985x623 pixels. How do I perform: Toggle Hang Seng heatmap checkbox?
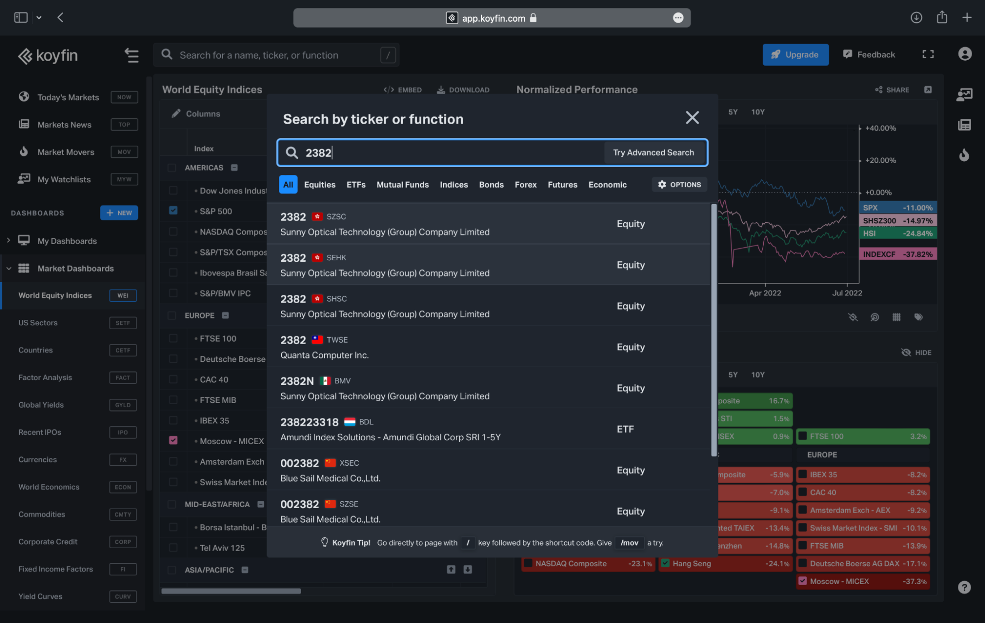[665, 563]
